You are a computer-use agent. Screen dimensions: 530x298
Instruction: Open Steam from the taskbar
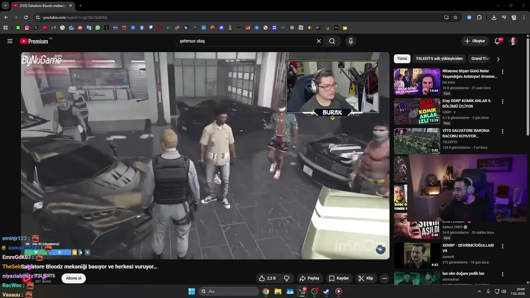(x=326, y=291)
